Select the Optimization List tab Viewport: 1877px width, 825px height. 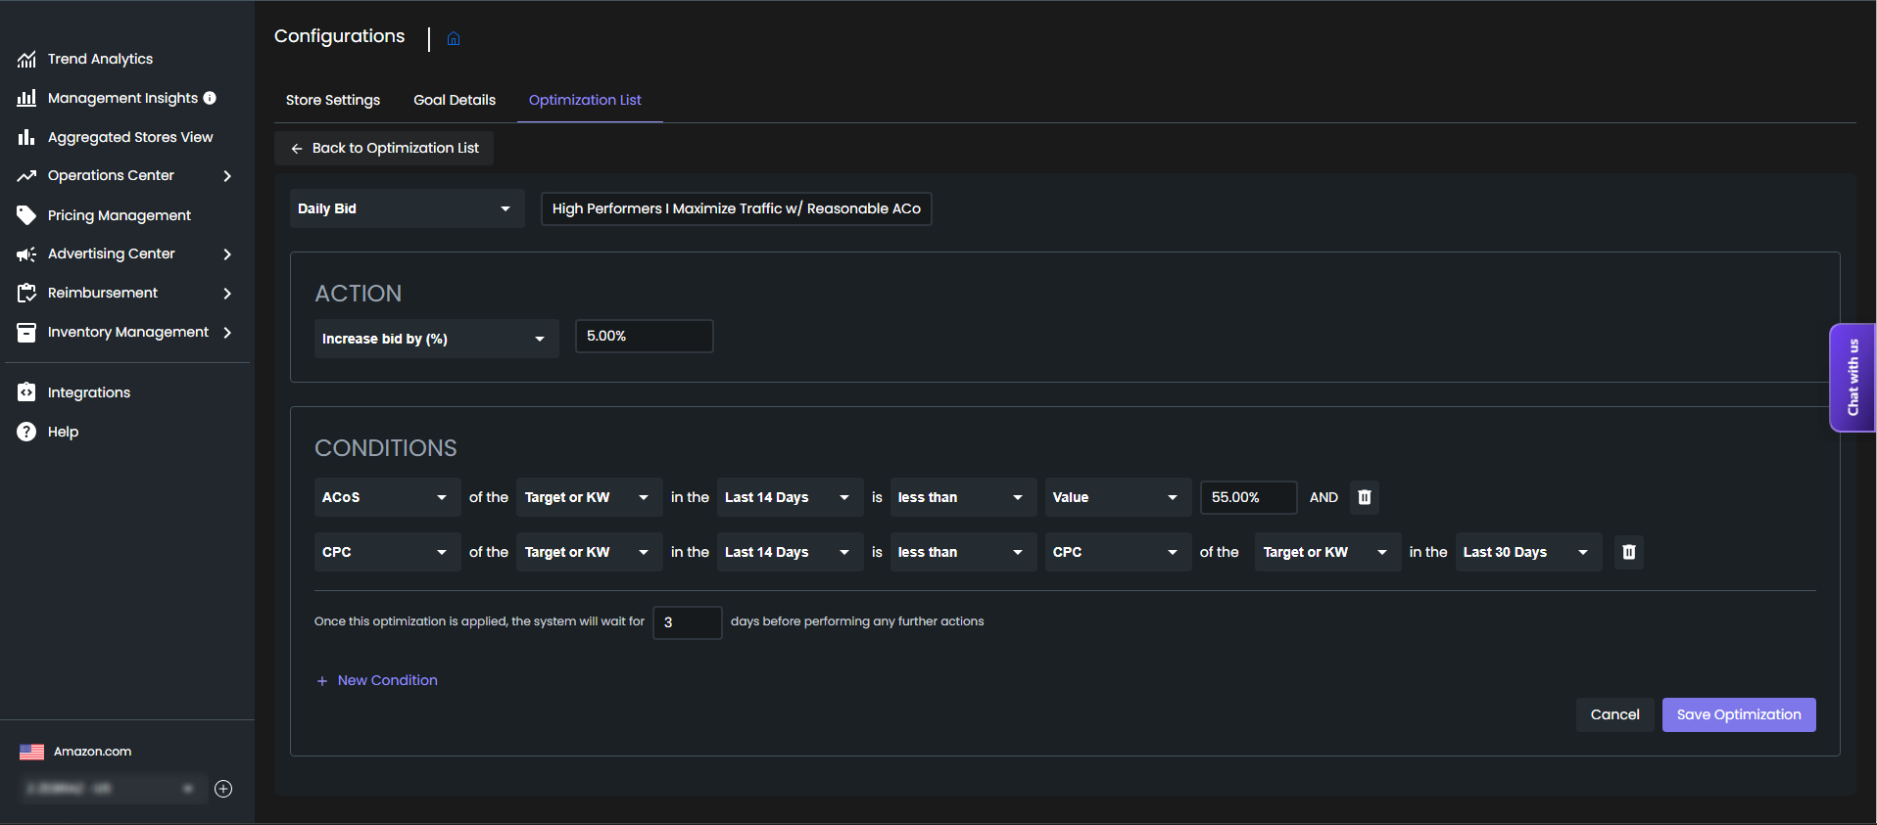pos(585,100)
